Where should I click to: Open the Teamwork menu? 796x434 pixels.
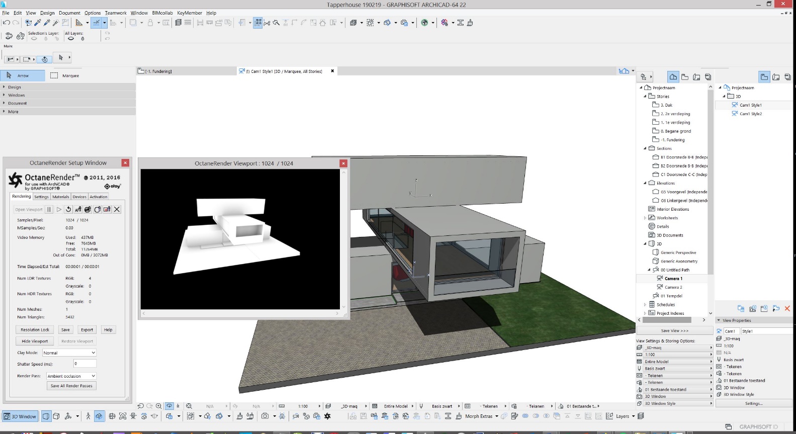[x=116, y=13]
